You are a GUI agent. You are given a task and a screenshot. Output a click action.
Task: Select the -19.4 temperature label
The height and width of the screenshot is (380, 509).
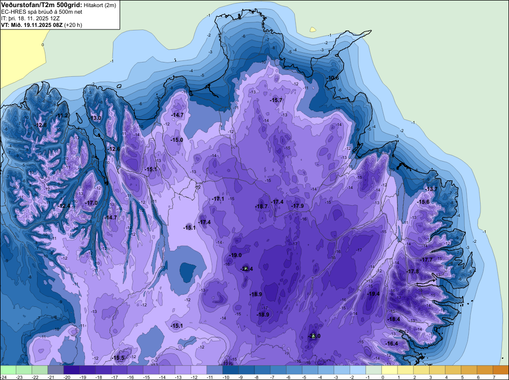point(373,294)
